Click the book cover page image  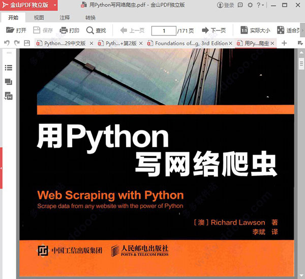[x=157, y=162]
